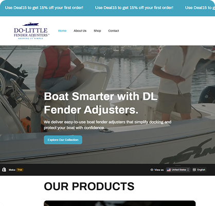Screen dimensions: 215x206
Task: Click the View as label
Action: 159,170
